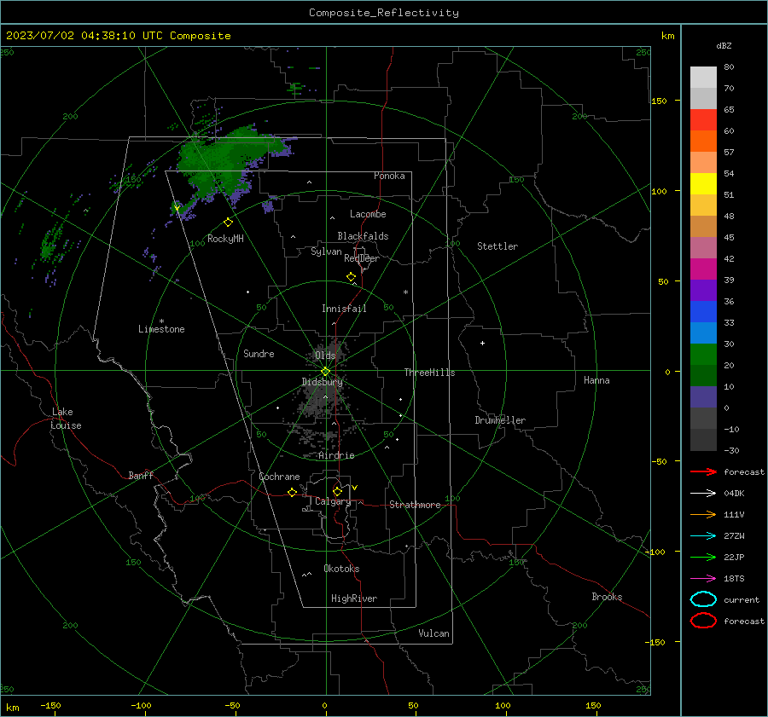Click the yellow diamond marker near RedDeer
This screenshot has width=768, height=717.
coord(351,277)
